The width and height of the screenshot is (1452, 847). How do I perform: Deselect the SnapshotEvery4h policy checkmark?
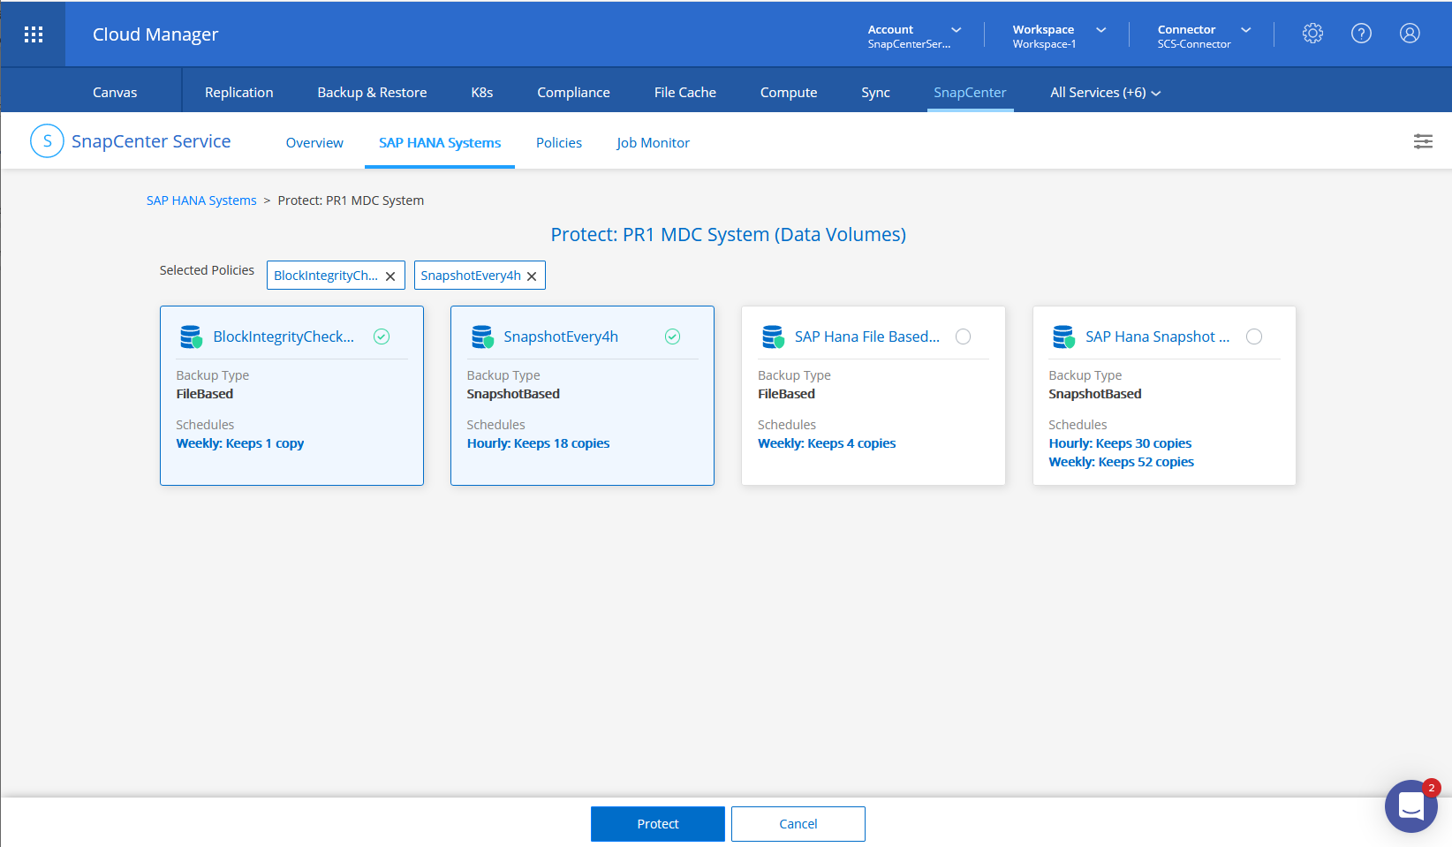click(672, 337)
